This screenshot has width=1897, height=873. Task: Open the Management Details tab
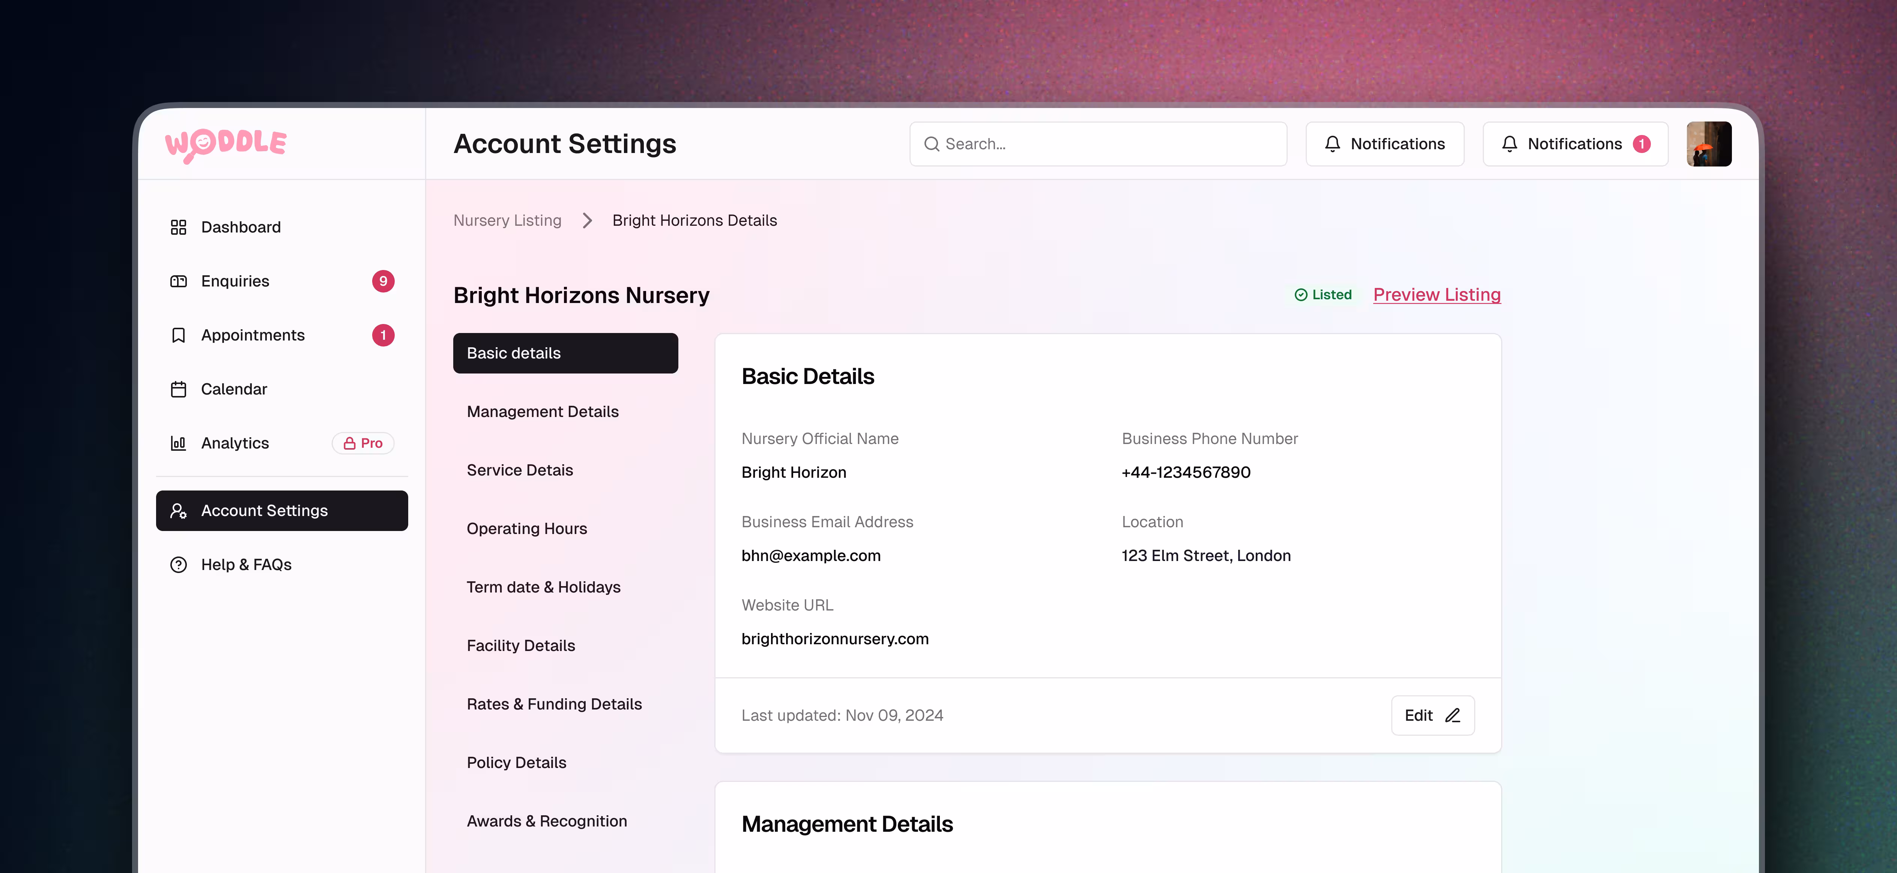click(x=542, y=411)
